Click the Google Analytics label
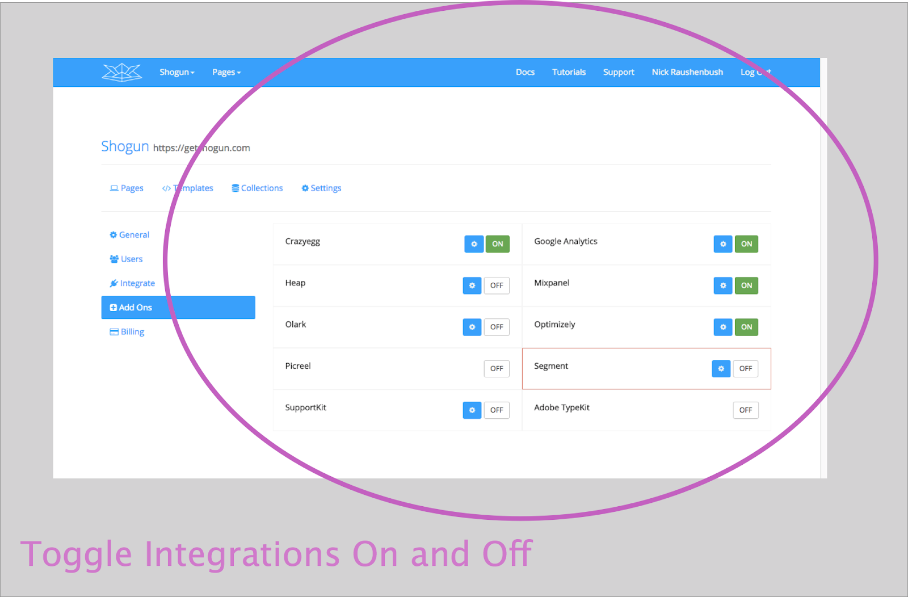The height and width of the screenshot is (597, 908). [x=566, y=241]
